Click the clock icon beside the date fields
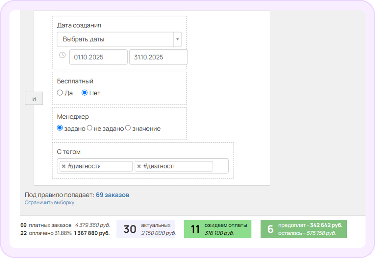Screen dimensions: 375x258 pos(62,56)
